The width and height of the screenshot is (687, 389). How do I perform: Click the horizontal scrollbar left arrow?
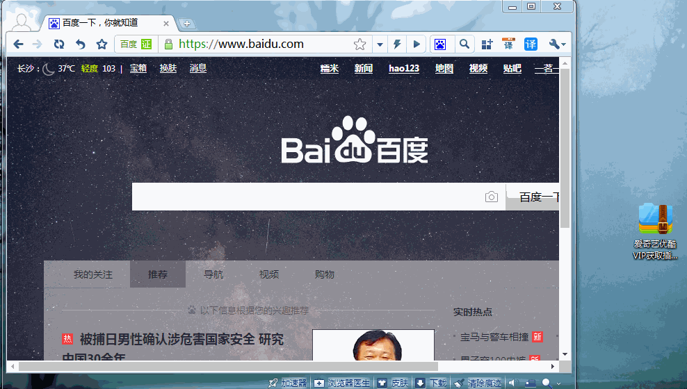13,366
